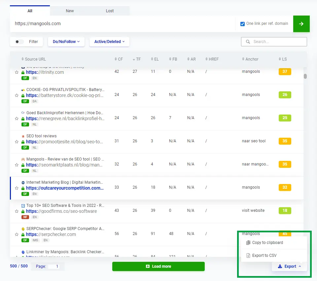Switch to the Lost tab
This screenshot has height=281, width=317.
[x=110, y=11]
